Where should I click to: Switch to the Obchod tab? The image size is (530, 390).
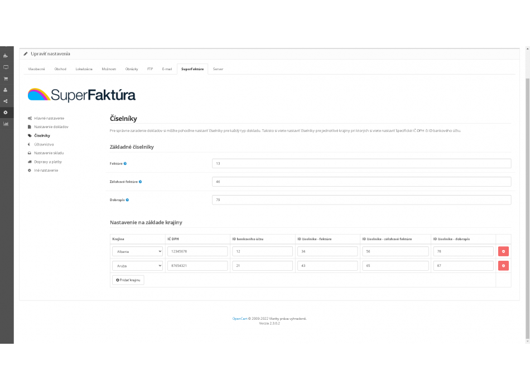(x=60, y=69)
